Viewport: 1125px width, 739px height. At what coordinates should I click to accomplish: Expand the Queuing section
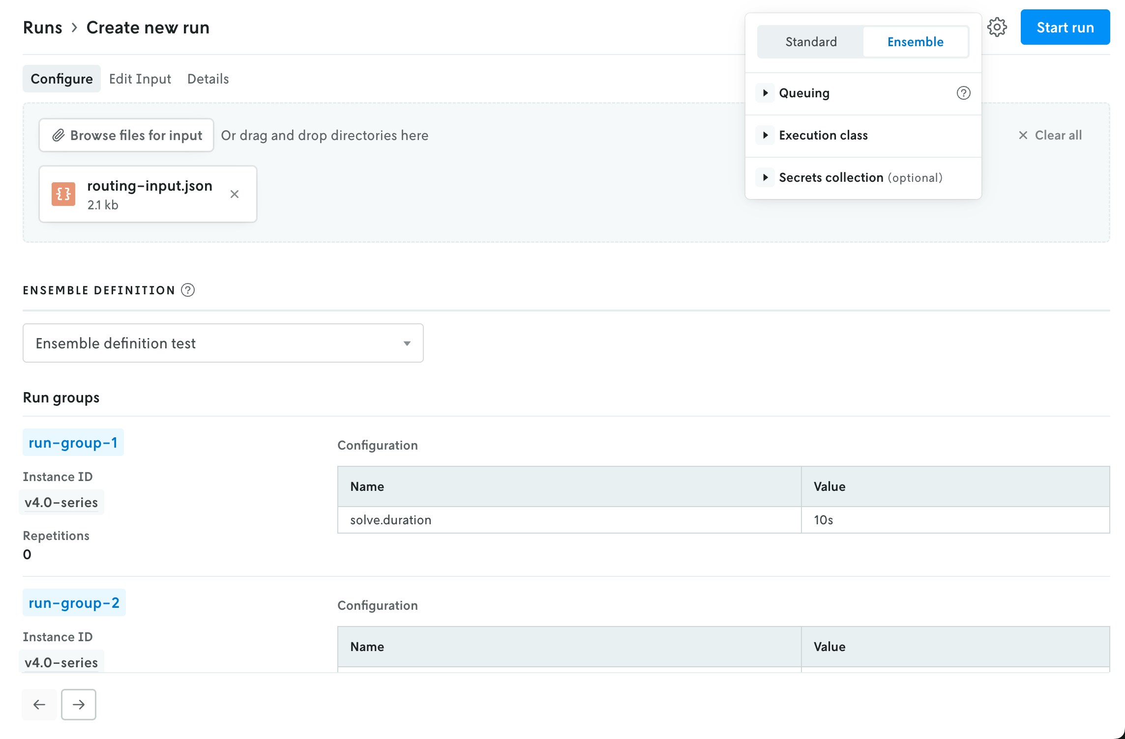point(765,93)
